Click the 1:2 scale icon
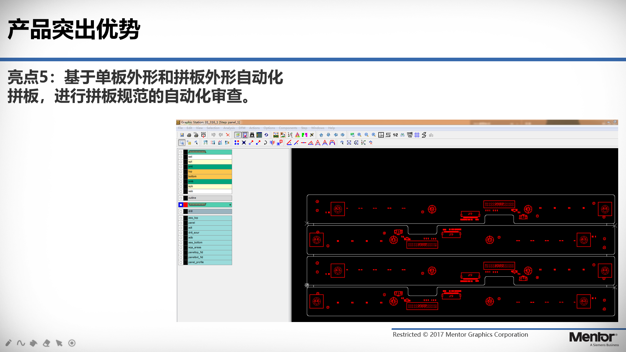Viewport: 626px width, 352px height. pos(395,135)
